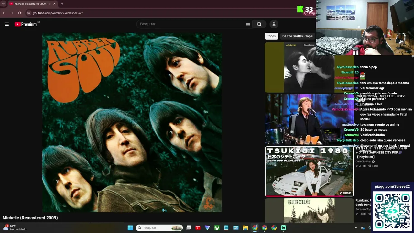Expand the browser tab search dropdown
This screenshot has height=233, width=414.
click(3, 4)
